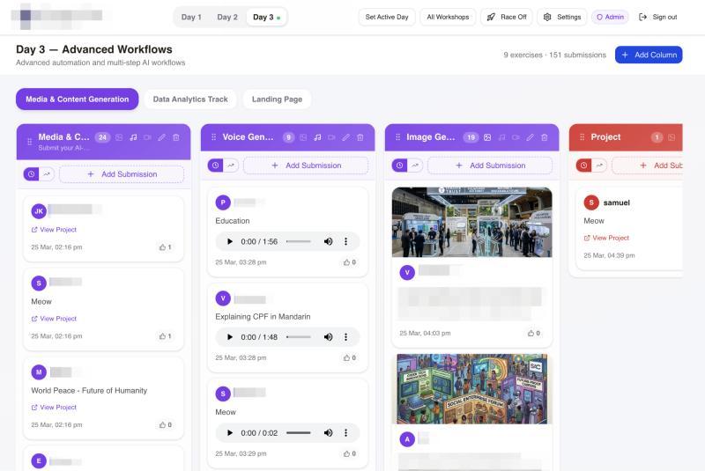The height and width of the screenshot is (471, 705).
Task: Toggle image uploads in Project column
Action: point(672,137)
